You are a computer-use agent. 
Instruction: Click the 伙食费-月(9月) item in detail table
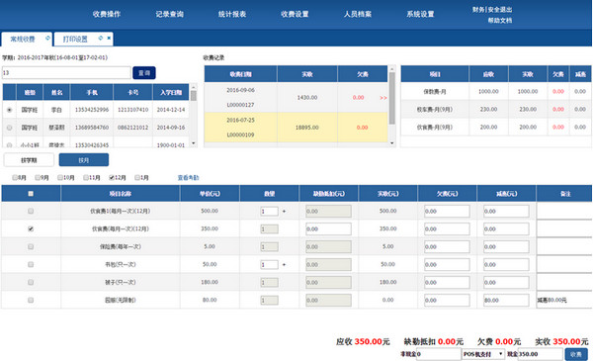[x=435, y=128]
